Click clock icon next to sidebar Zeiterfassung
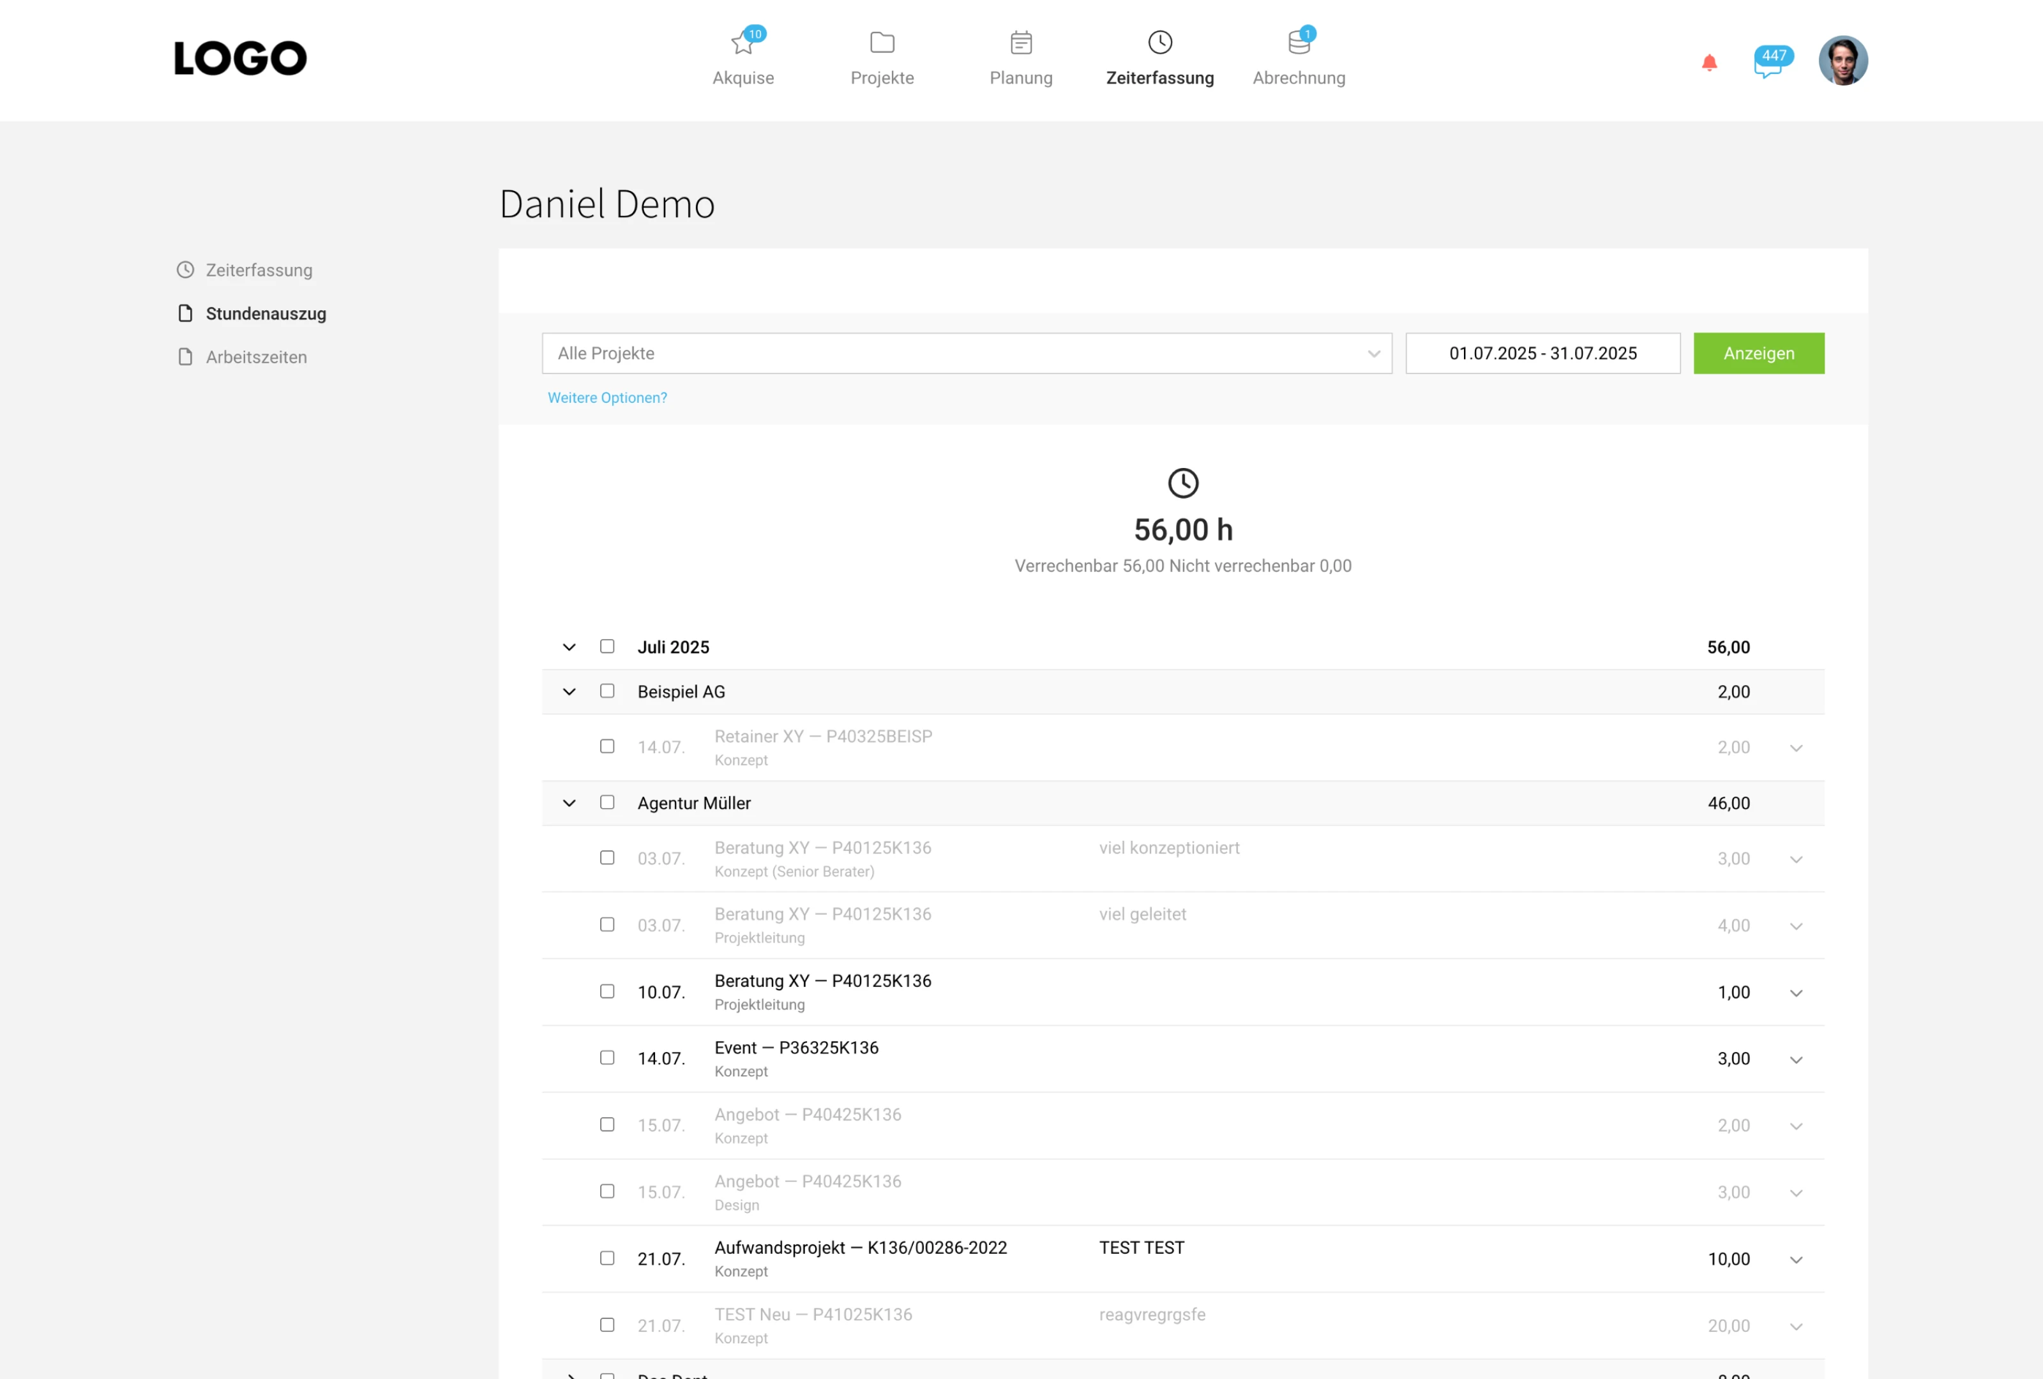 pos(185,270)
